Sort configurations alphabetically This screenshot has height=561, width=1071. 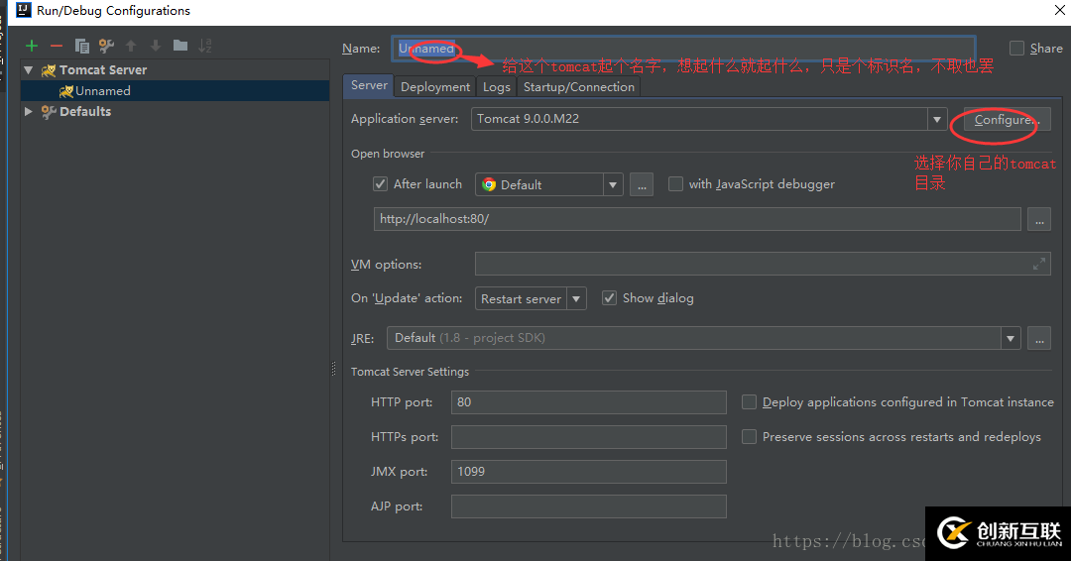point(205,46)
